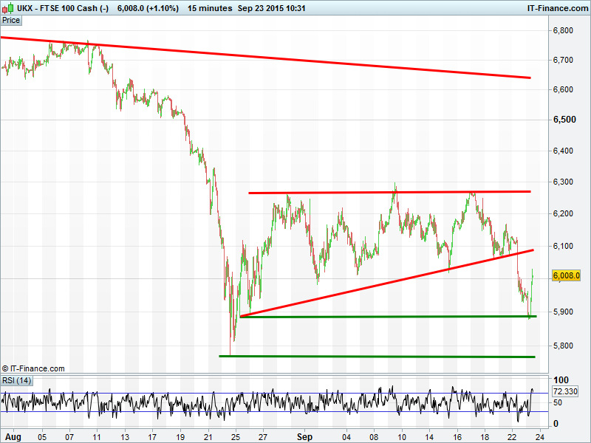Image resolution: width=591 pixels, height=443 pixels.
Task: Click the RSI 50 level axis label
Action: pos(558,402)
